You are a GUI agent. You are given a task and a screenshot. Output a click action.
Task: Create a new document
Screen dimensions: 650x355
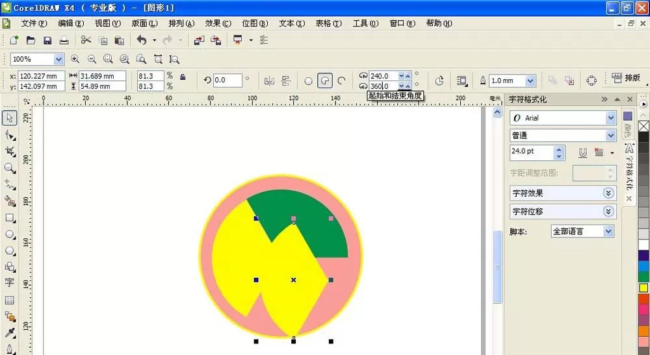(14, 40)
